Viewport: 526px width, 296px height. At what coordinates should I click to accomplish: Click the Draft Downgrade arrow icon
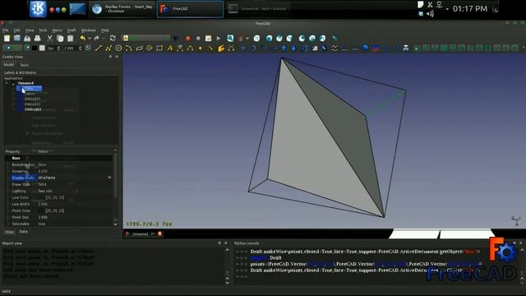click(294, 49)
